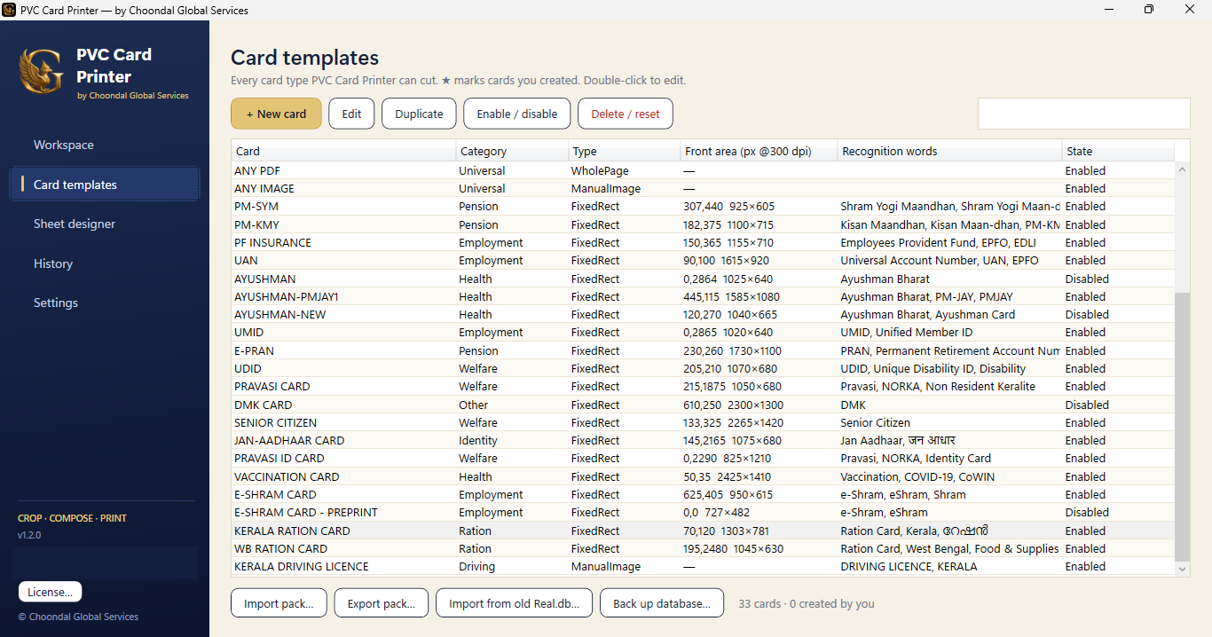Go to Sheet designer
1212x637 pixels.
point(105,224)
